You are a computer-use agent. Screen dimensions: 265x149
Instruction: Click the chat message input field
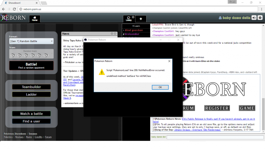coord(215,137)
